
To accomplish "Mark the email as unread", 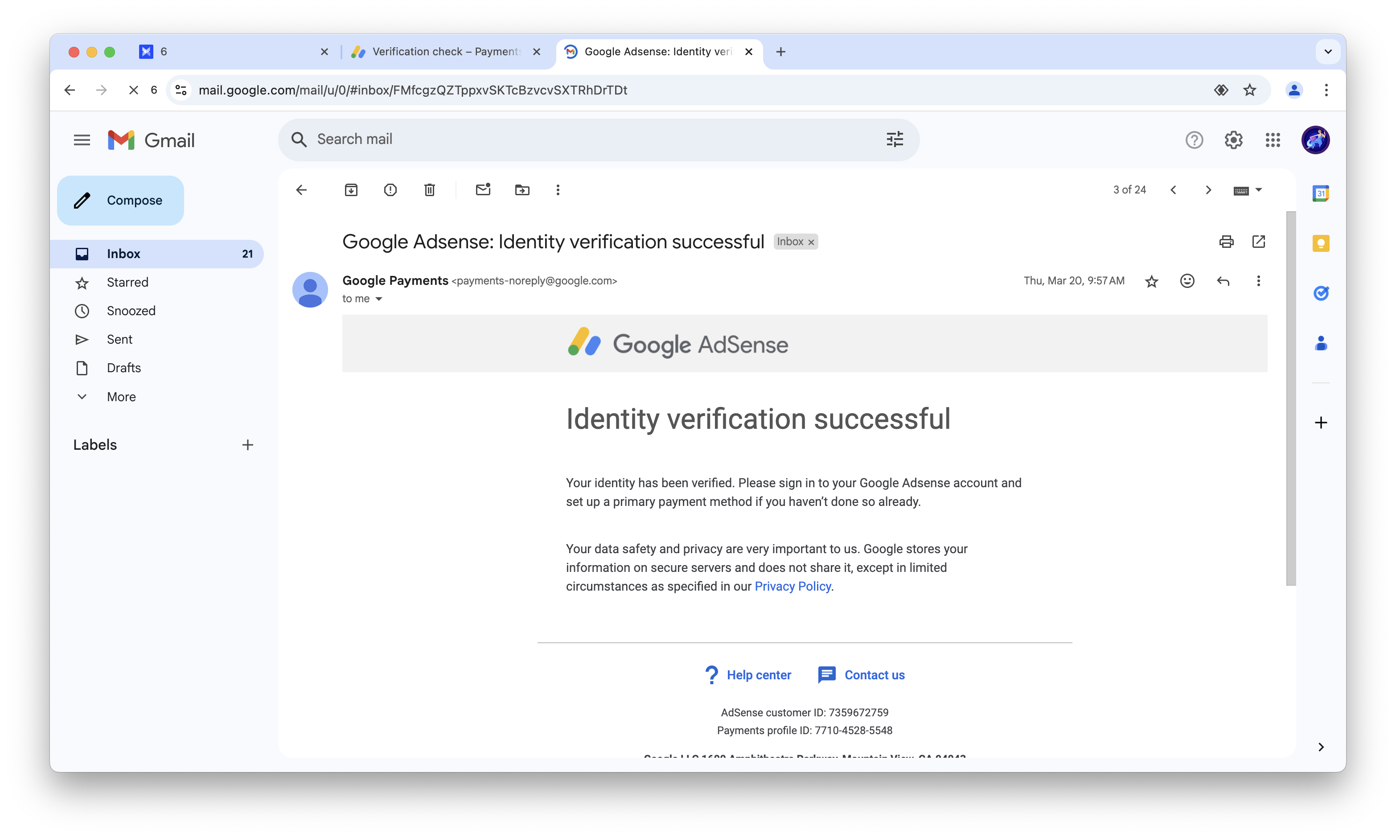I will pos(483,190).
